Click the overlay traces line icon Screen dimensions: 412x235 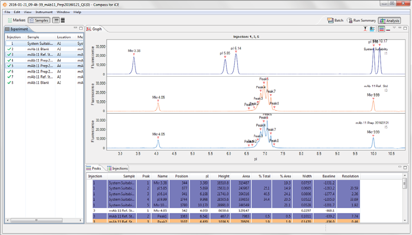(388, 29)
